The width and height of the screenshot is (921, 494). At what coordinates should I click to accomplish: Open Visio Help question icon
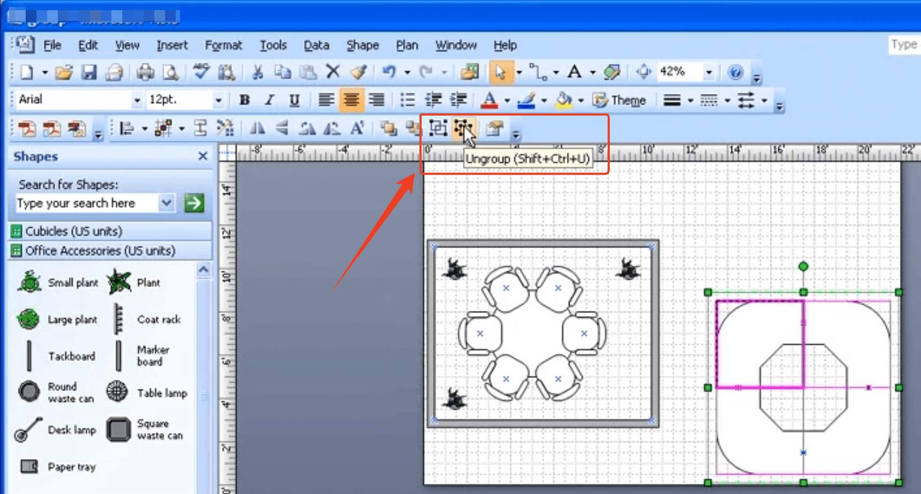pos(736,72)
